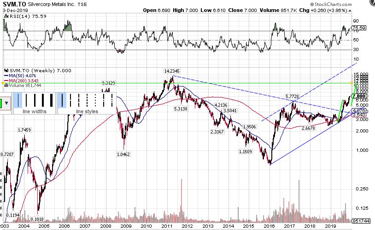375x230 pixels.
Task: Select the thinnest line width option
Action: point(18,100)
